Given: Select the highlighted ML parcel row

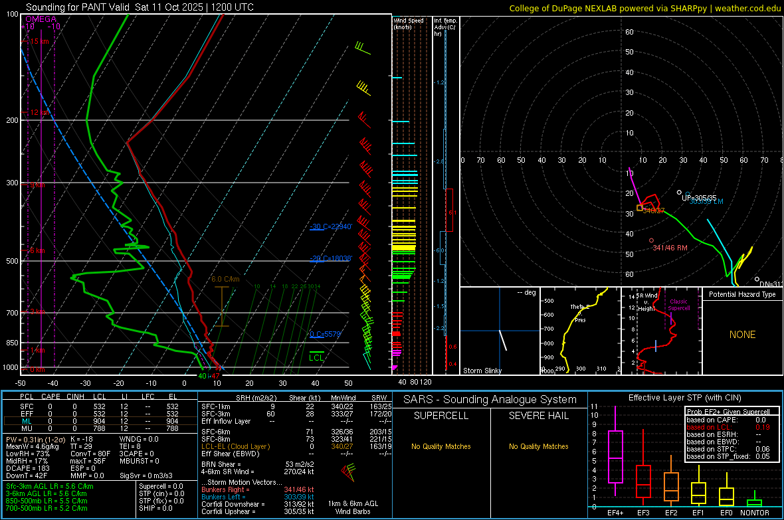Looking at the screenshot, I should (x=100, y=421).
